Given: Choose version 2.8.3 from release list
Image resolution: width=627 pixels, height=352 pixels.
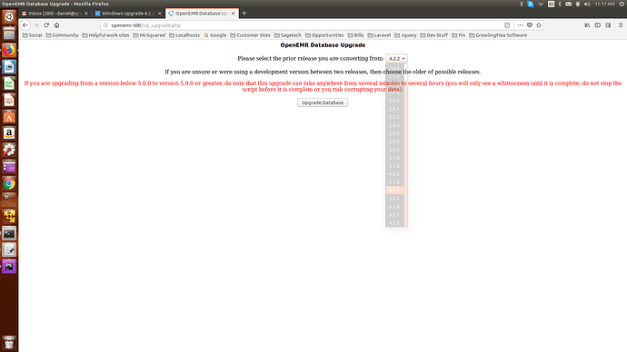Looking at the screenshot, I should click(394, 125).
